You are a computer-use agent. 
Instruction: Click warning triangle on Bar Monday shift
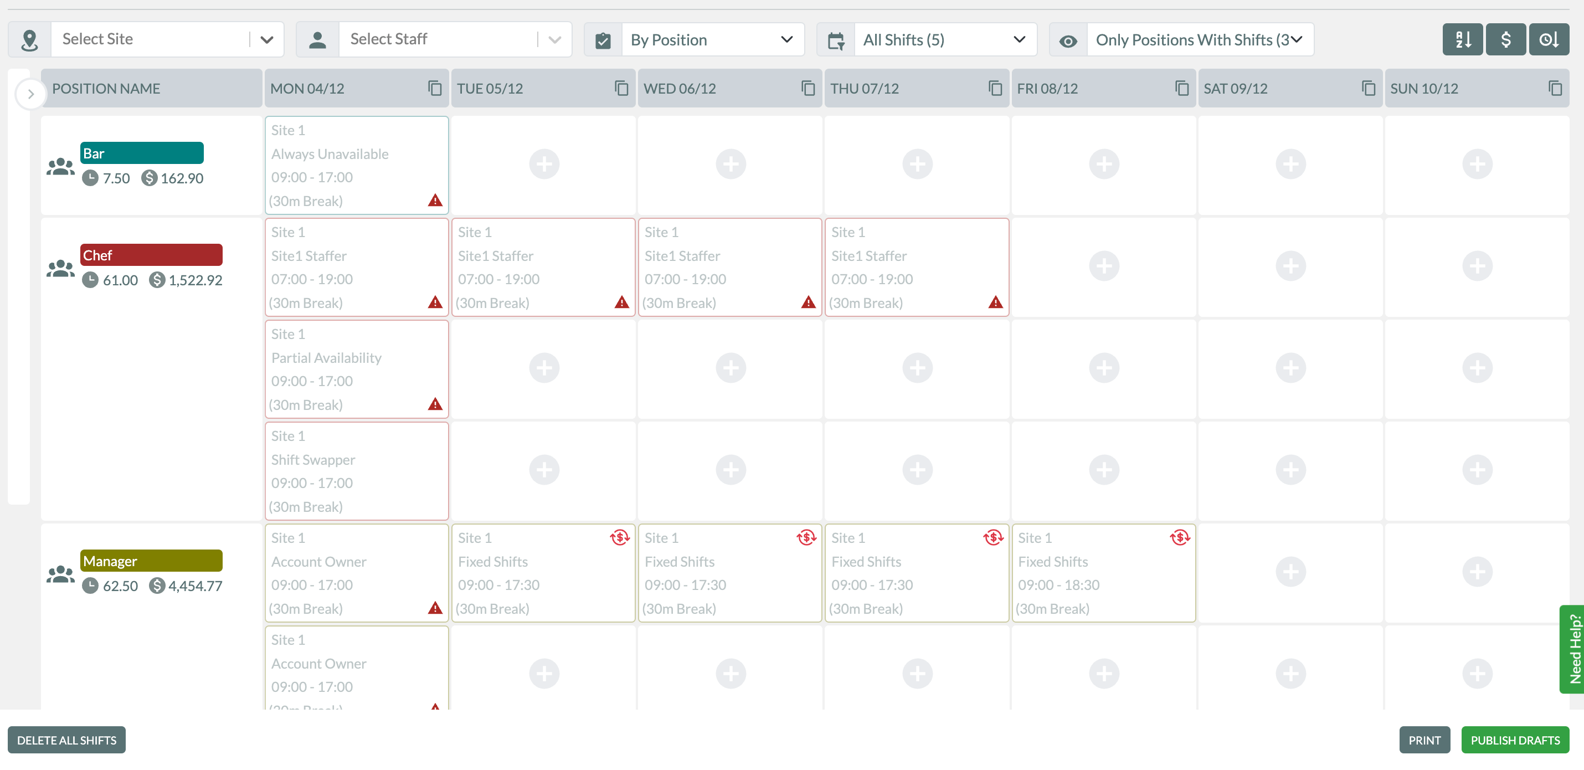pyautogui.click(x=435, y=201)
